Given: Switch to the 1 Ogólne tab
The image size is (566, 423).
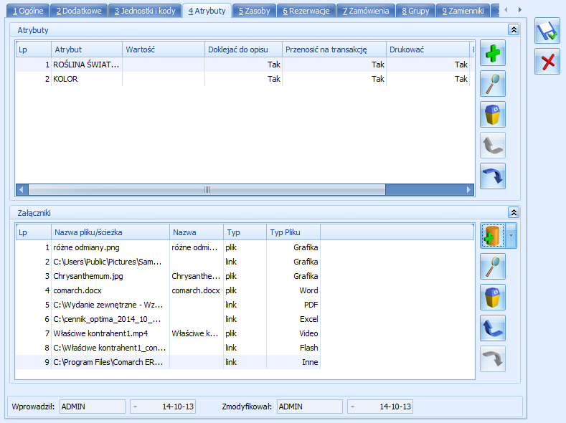Looking at the screenshot, I should 28,11.
